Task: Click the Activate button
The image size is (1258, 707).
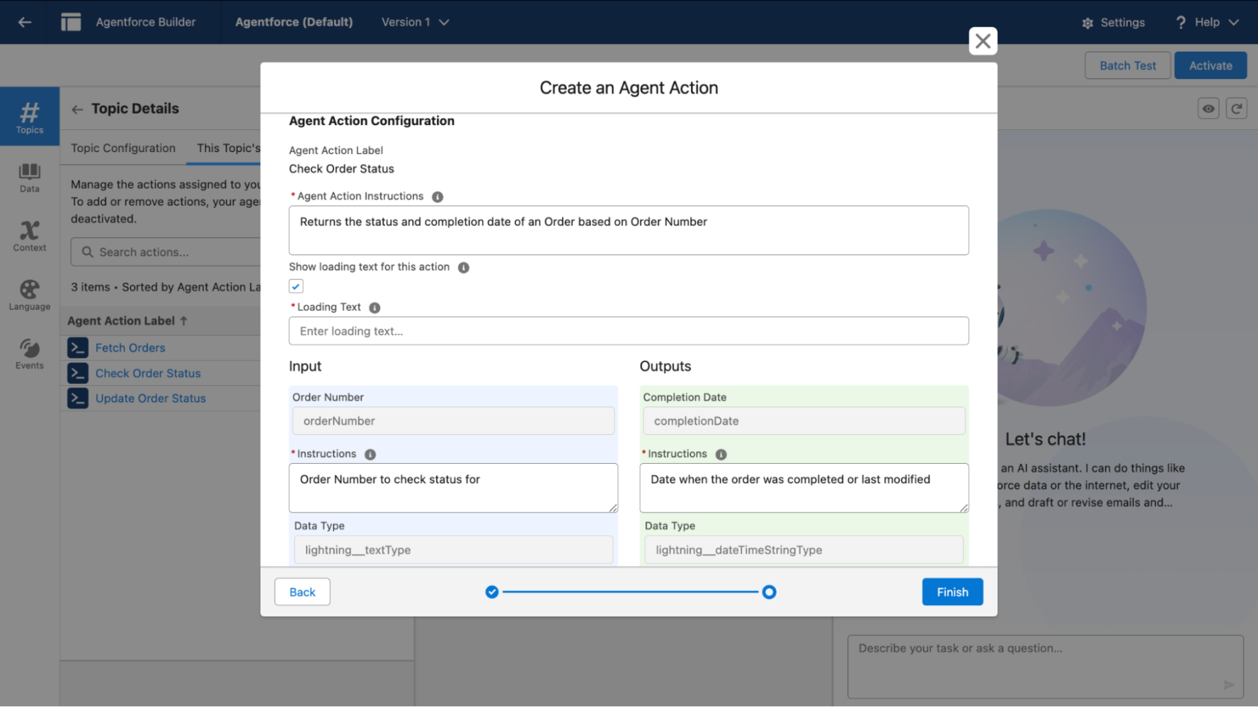Action: pos(1211,65)
